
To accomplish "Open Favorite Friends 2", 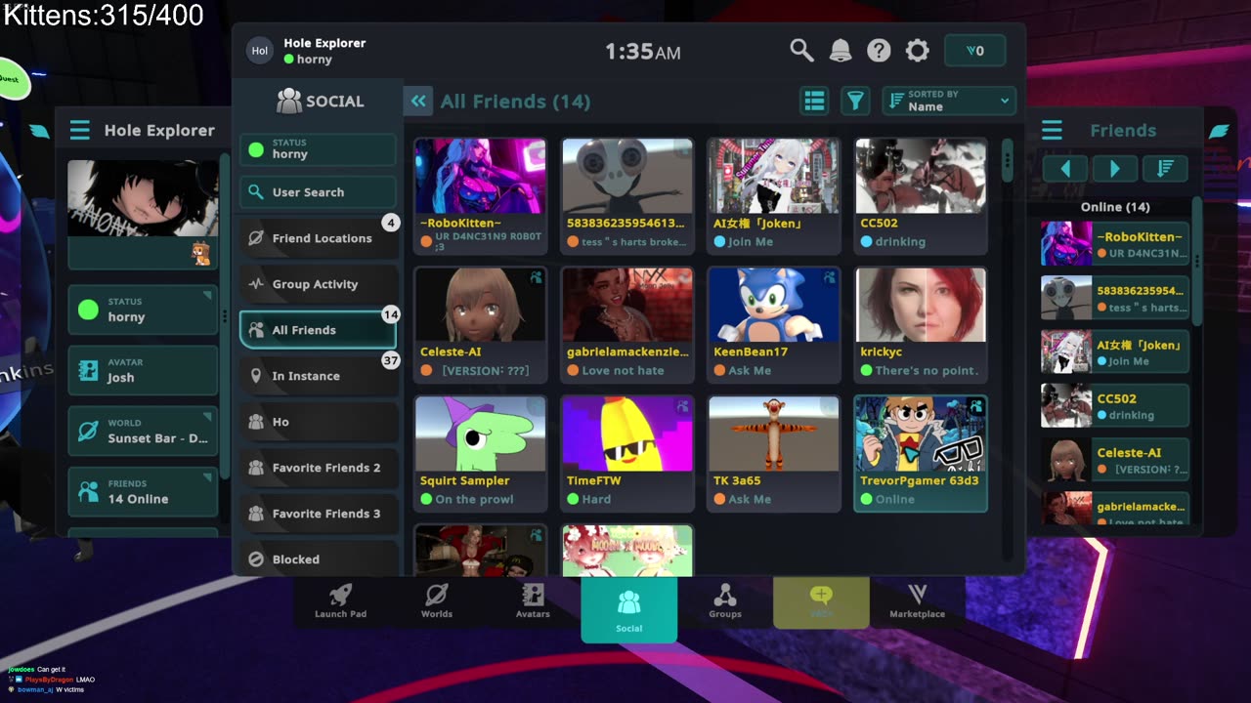I will (x=319, y=468).
